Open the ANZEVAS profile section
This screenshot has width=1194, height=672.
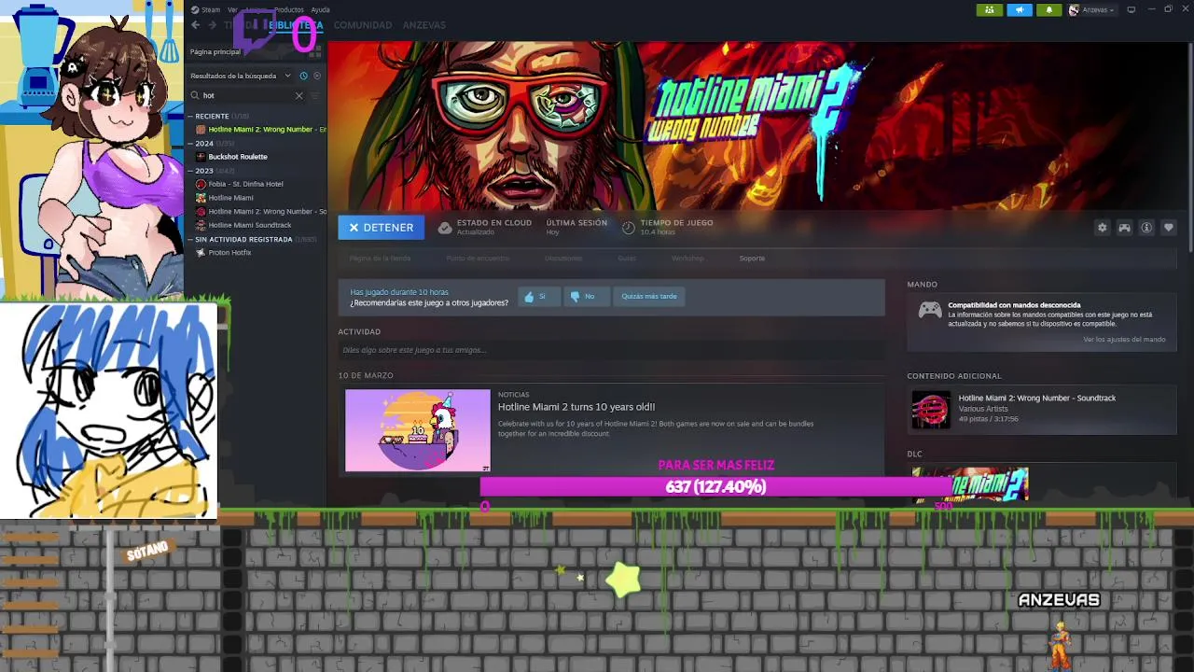coord(424,25)
